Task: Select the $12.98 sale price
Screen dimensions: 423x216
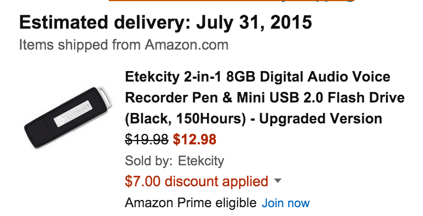Action: [x=194, y=139]
